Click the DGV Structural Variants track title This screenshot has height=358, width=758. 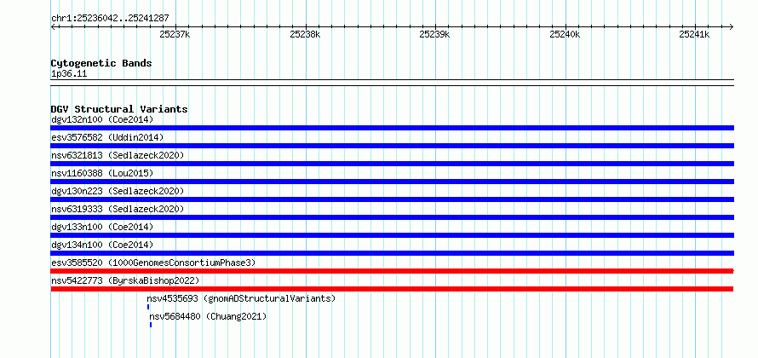point(119,109)
